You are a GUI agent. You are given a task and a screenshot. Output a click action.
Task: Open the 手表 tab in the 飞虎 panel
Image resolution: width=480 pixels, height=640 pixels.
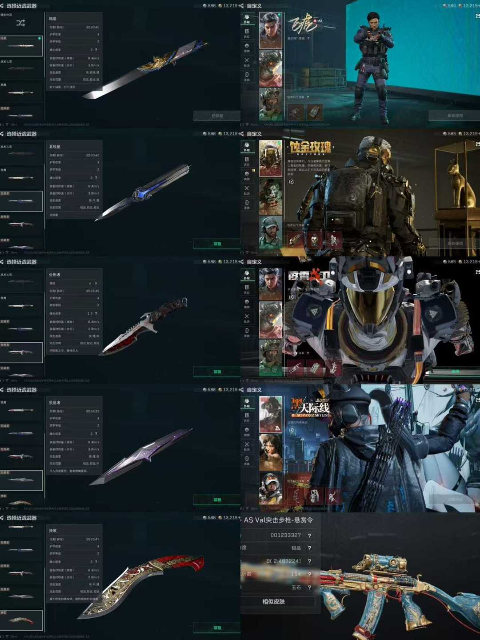(247, 76)
